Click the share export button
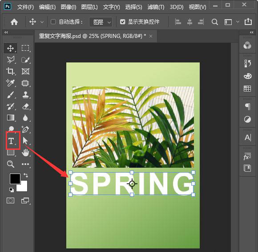258x252 pixels. (x=248, y=21)
